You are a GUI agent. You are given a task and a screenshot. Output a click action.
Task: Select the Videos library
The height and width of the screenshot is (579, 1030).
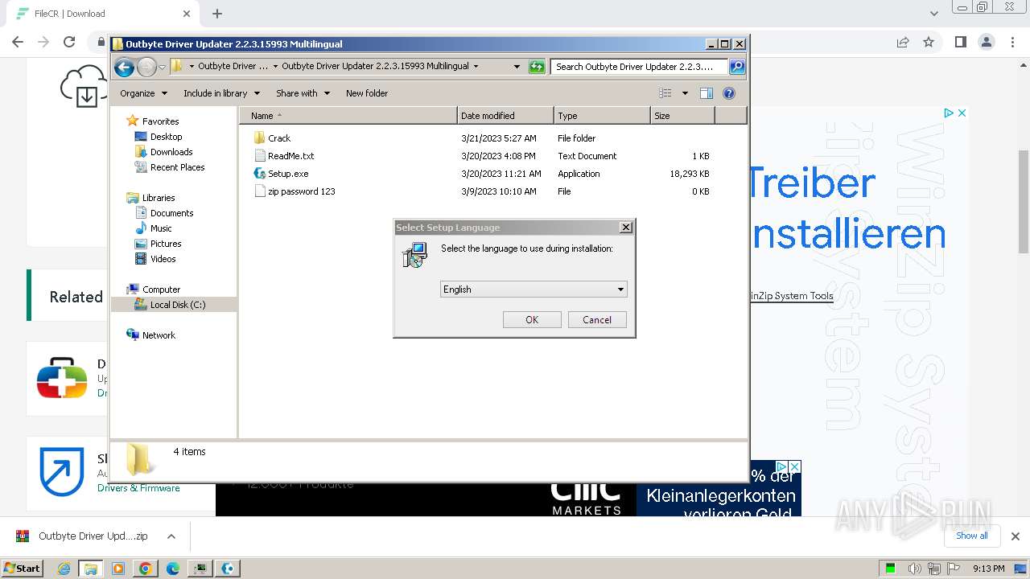(163, 259)
